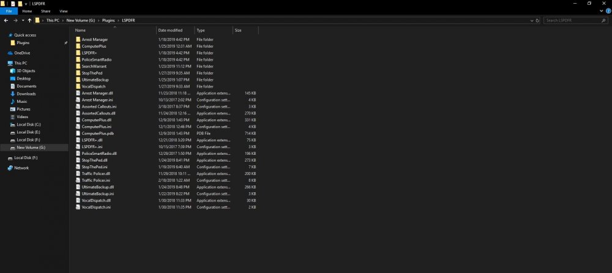Click the StopThePed folder icon
This screenshot has width=612, height=273.
pos(78,73)
